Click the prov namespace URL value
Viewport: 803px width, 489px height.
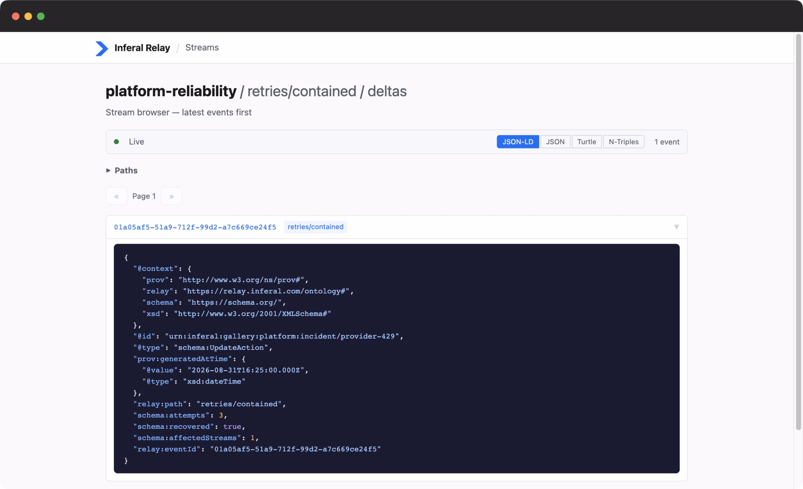(241, 280)
